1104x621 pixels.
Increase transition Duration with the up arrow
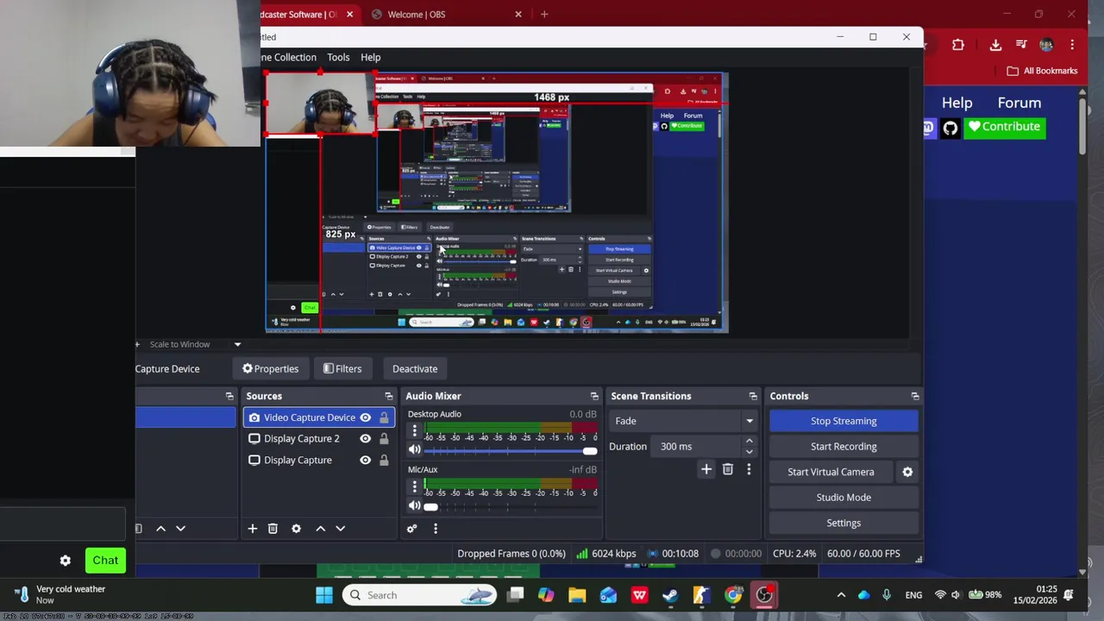tap(749, 442)
